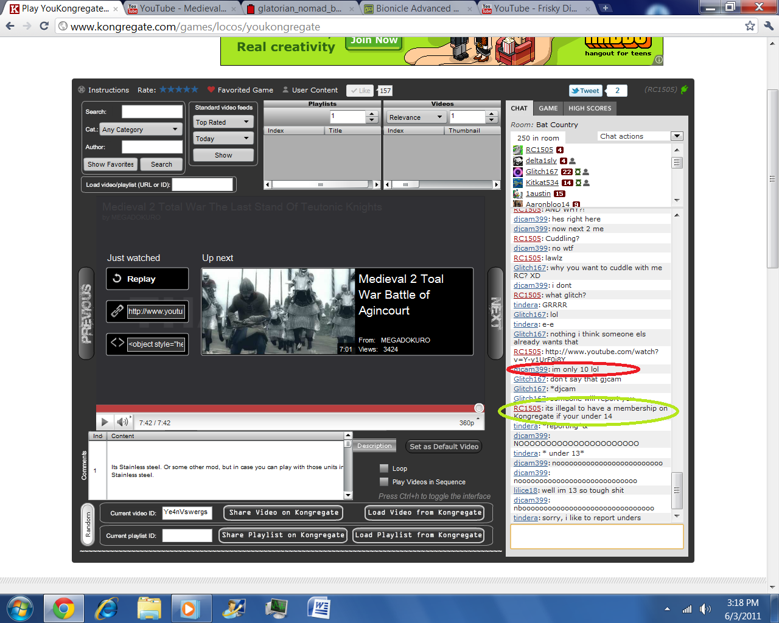Switch to the YouTube - Frisky Di tab
Screen dimensions: 779x623
[x=535, y=9]
